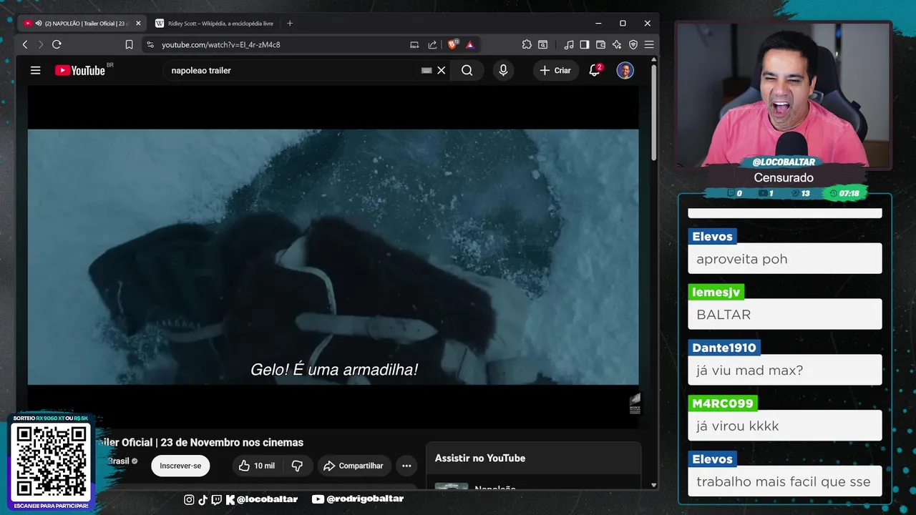Open YouTube guide hamburger menu
This screenshot has width=916, height=515.
pos(35,70)
